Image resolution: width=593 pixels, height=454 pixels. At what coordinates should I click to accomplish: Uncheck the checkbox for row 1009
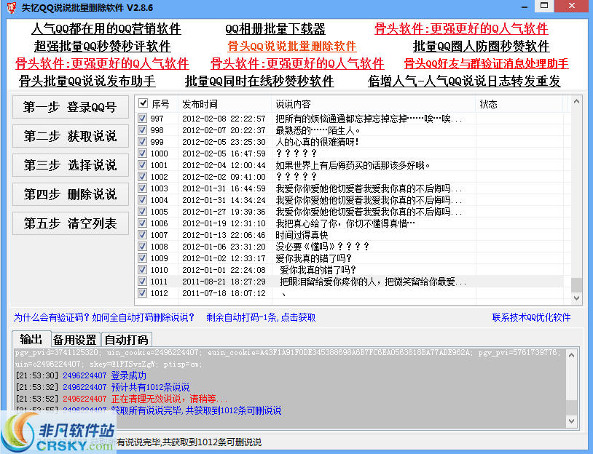(x=142, y=258)
